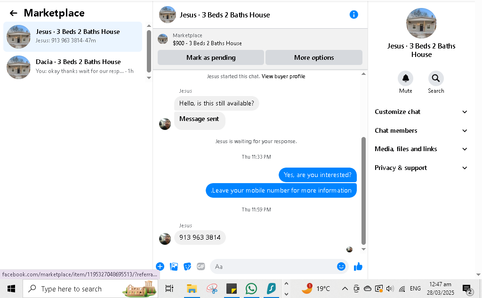The image size is (482, 298).
Task: Click chat messages scroll-down arrow
Action: coord(363,249)
